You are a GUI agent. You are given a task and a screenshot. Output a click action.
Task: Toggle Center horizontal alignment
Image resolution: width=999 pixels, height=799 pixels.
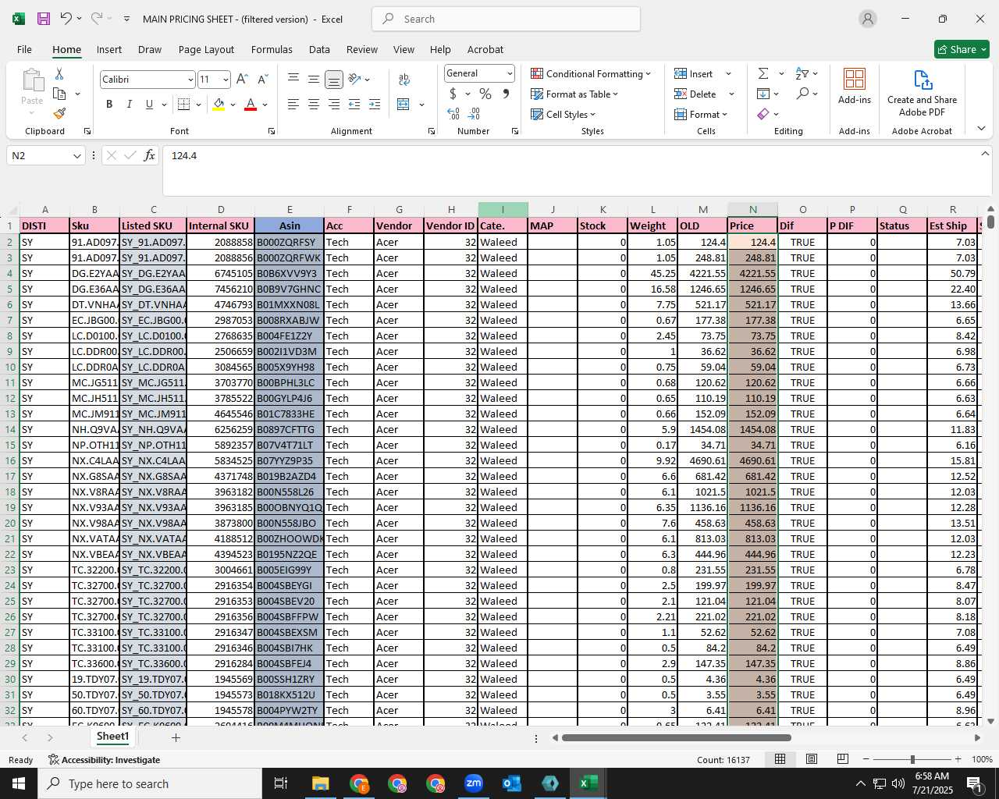(x=314, y=104)
